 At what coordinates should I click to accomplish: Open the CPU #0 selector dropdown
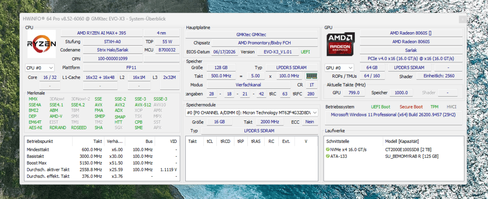[x=40, y=68]
